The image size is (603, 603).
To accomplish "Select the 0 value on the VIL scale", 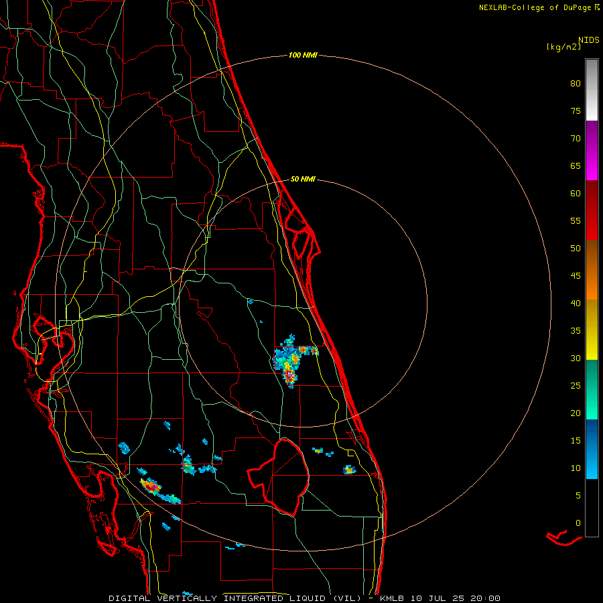I will (x=578, y=523).
